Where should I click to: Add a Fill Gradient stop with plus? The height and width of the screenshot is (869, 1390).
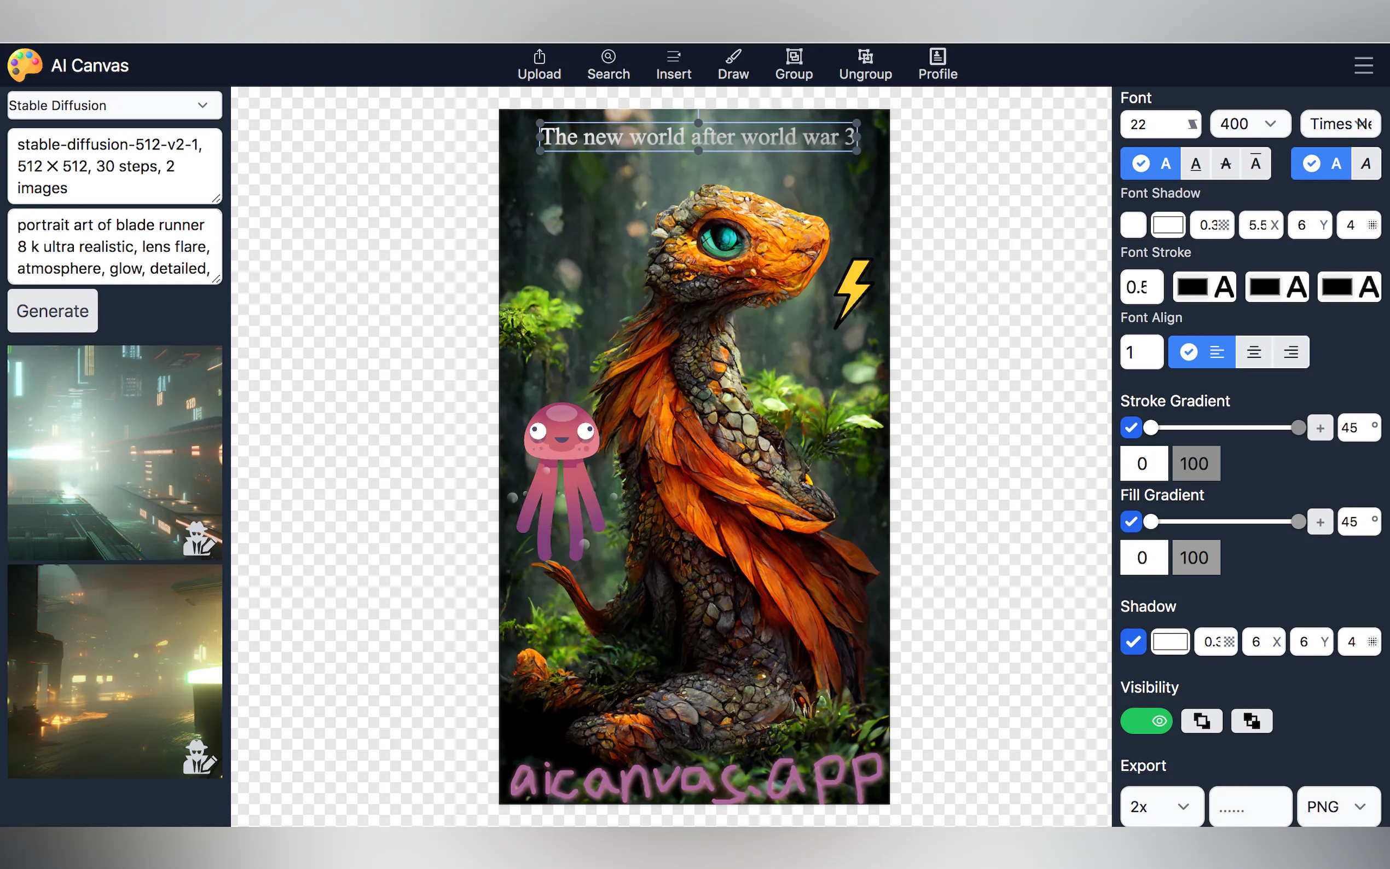pos(1320,522)
